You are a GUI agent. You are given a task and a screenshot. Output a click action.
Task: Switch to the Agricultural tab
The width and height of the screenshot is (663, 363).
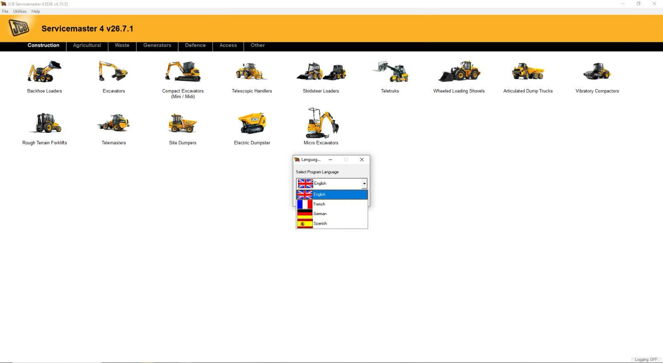[x=87, y=45]
